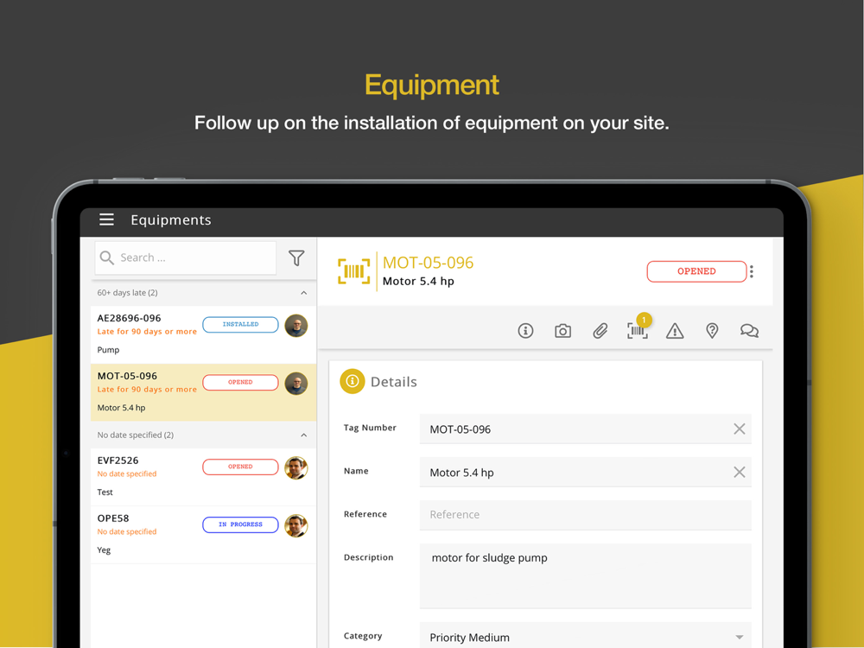Click INSTALLED status badge for AE28696-096

tap(240, 325)
